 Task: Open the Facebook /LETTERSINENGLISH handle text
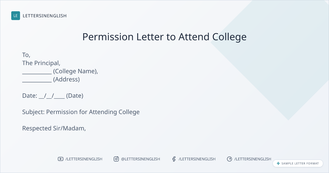(197, 159)
